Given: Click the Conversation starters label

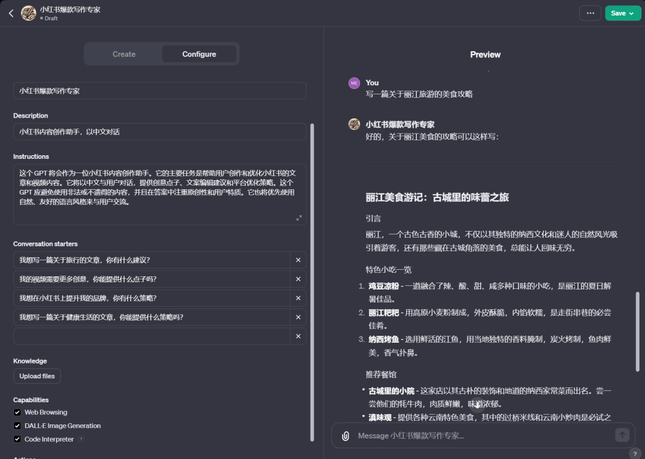Looking at the screenshot, I should click(45, 244).
